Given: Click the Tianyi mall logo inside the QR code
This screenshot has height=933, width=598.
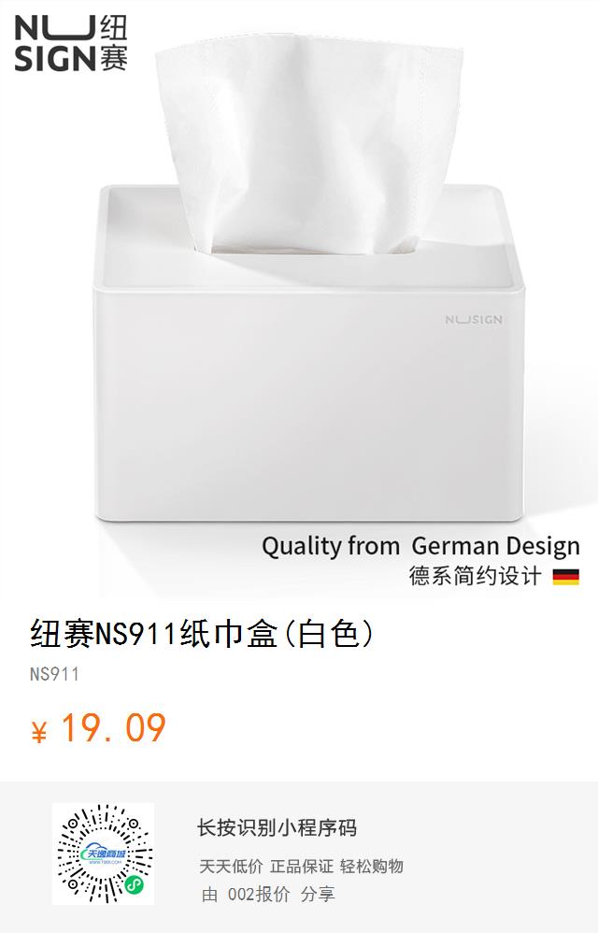Looking at the screenshot, I should pos(104,854).
